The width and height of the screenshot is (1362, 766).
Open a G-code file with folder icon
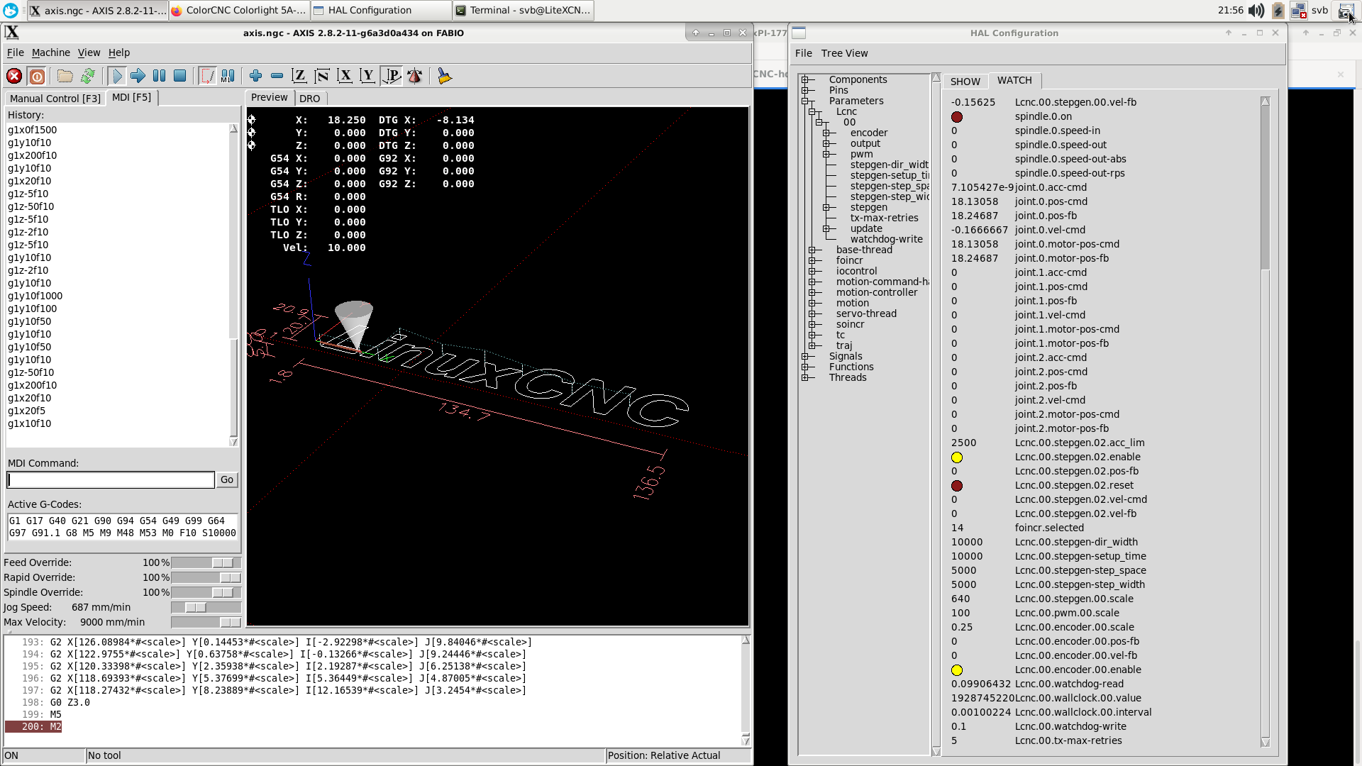tap(65, 76)
